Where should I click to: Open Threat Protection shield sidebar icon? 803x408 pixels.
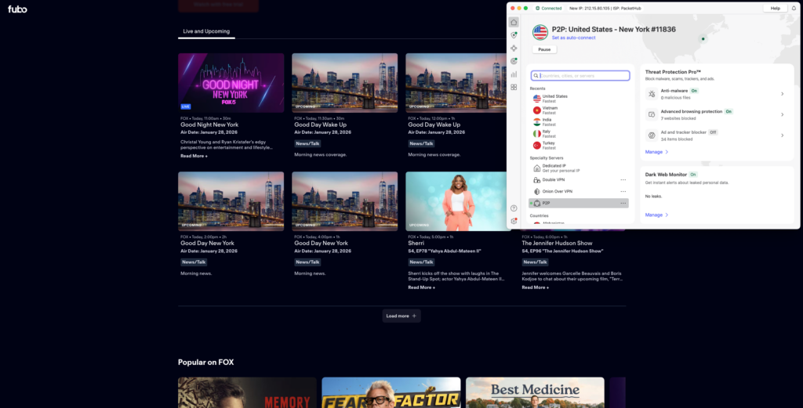[514, 34]
